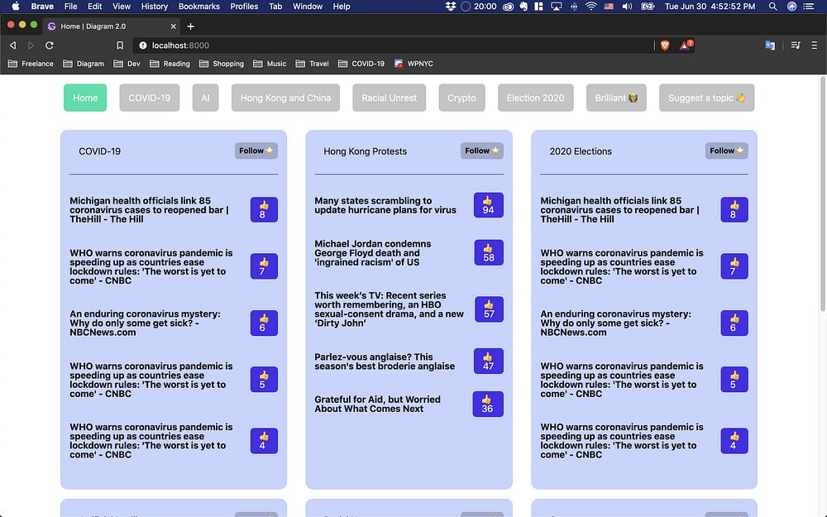Open the Music bookmarks folder
827x517 pixels.
(x=270, y=64)
